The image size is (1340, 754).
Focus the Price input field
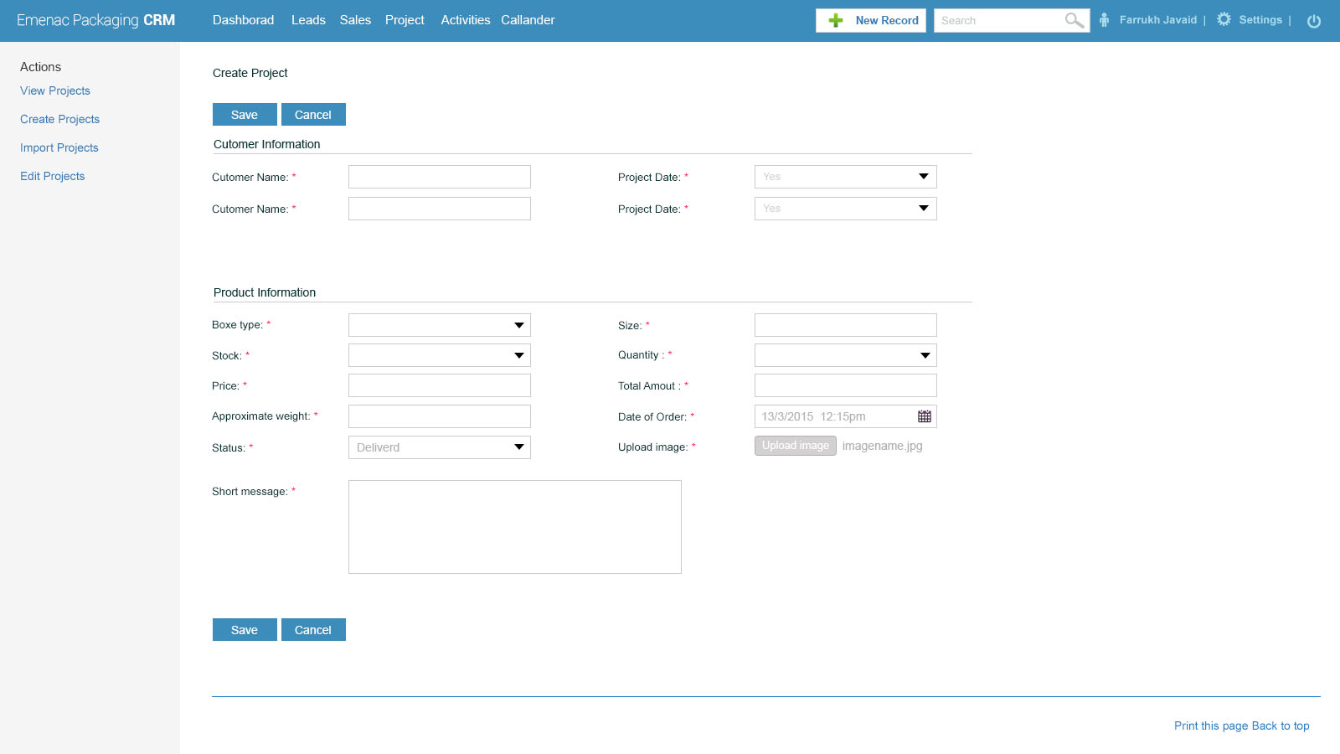(439, 385)
